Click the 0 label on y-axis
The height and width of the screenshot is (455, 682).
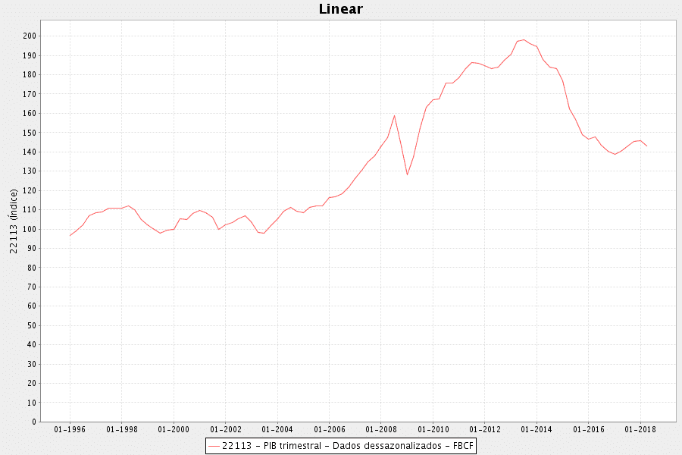coord(33,422)
